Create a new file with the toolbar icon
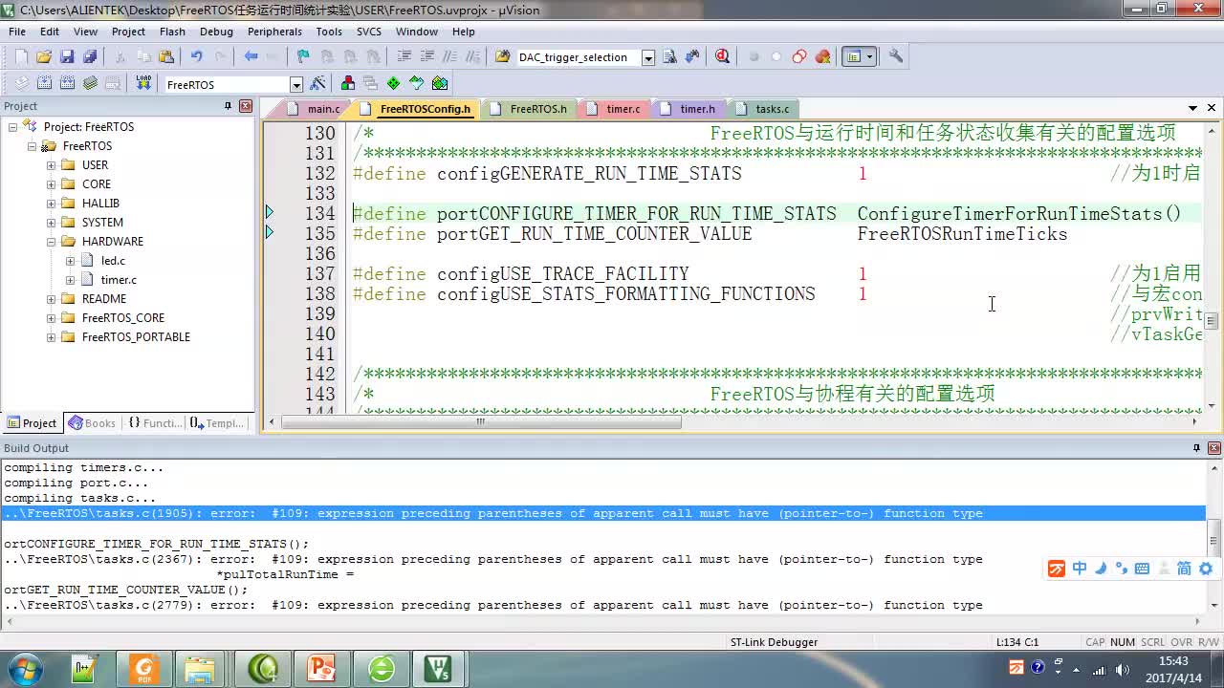The image size is (1224, 688). pyautogui.click(x=21, y=57)
